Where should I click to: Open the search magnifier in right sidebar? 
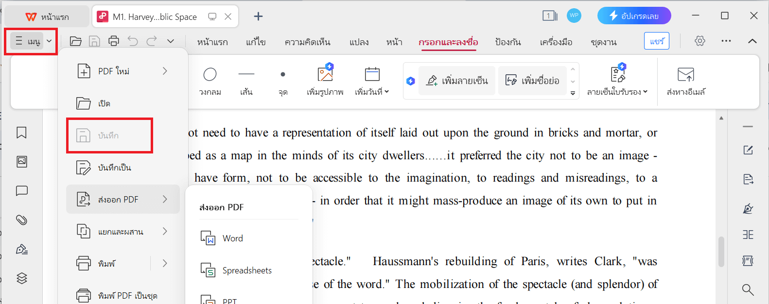tap(748, 290)
